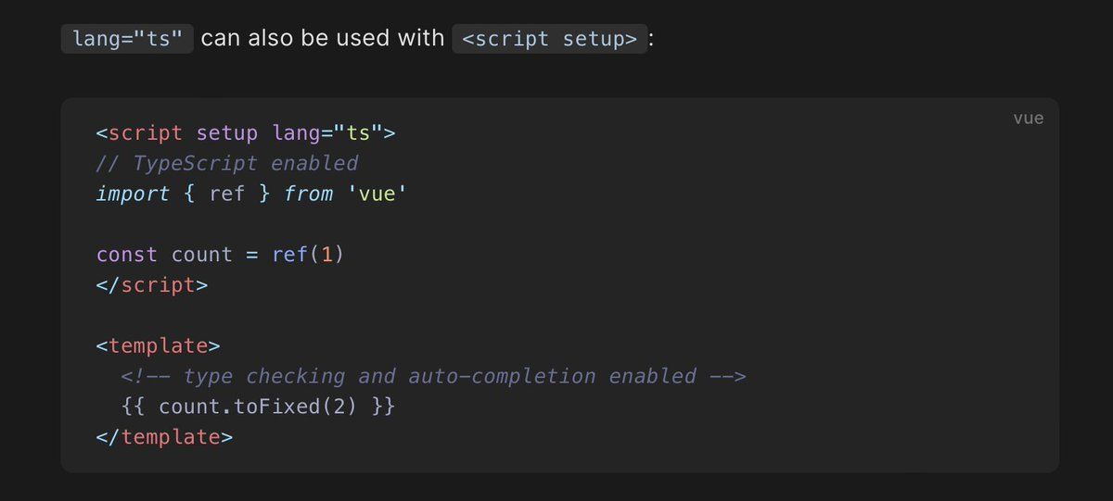Viewport: 1113px width, 501px height.
Task: Click the 'vue' string in import statement
Action: tap(377, 194)
